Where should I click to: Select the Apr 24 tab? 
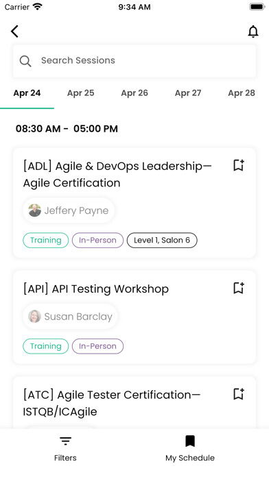27,93
